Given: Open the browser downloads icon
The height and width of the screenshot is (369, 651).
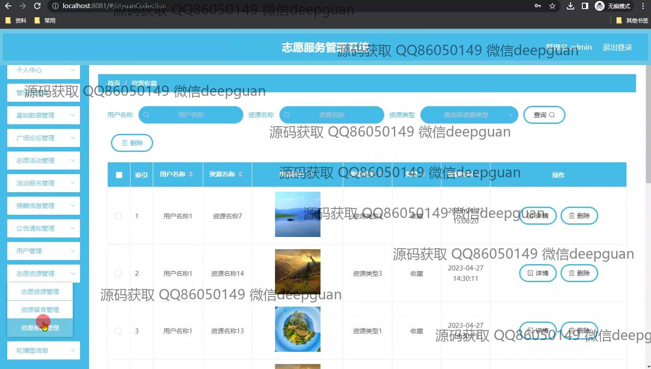Looking at the screenshot, I should 571,6.
